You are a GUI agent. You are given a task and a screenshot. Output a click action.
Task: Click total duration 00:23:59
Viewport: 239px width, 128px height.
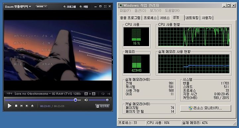click(59, 106)
